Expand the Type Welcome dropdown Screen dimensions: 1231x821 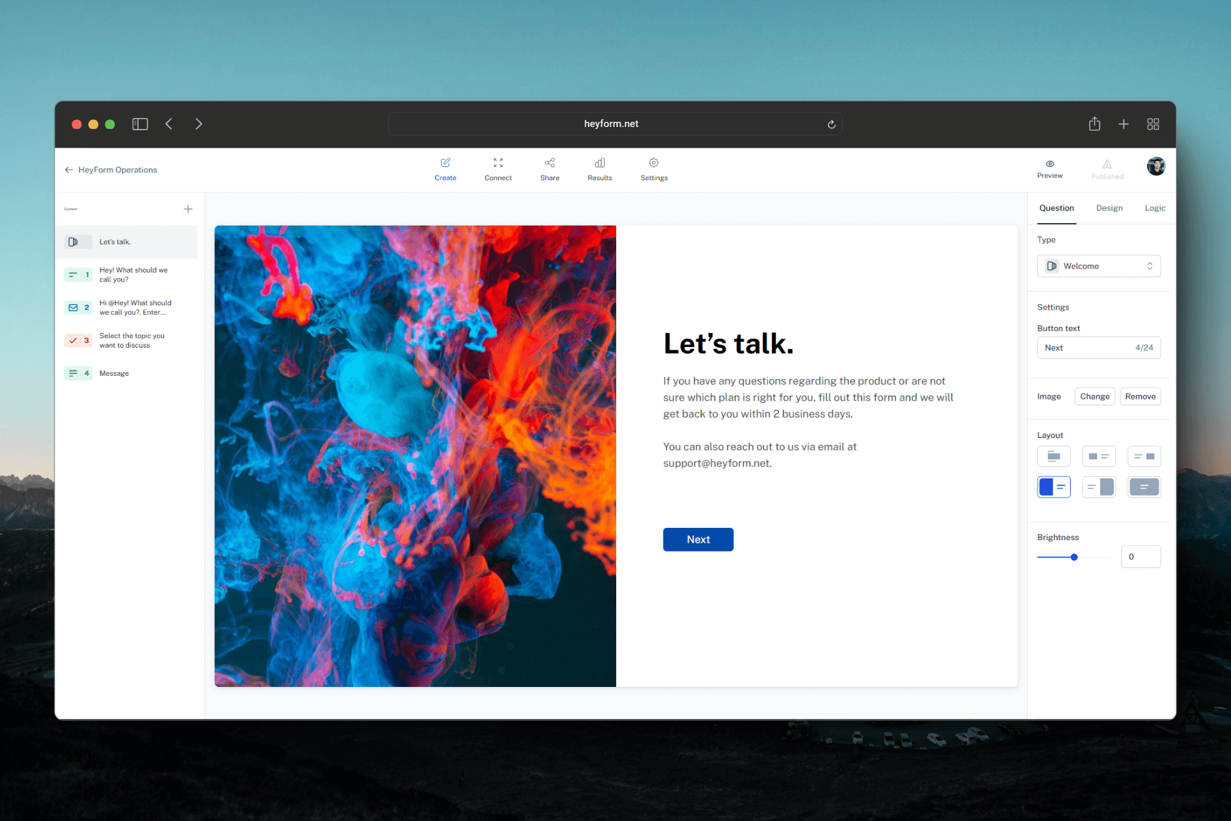click(x=1096, y=266)
